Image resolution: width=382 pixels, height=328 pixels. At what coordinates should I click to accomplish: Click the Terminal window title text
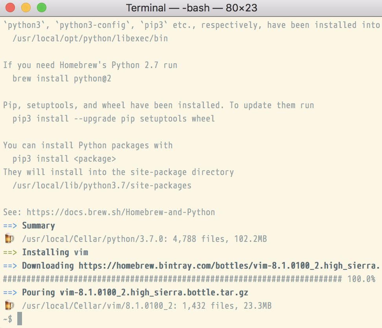(192, 8)
